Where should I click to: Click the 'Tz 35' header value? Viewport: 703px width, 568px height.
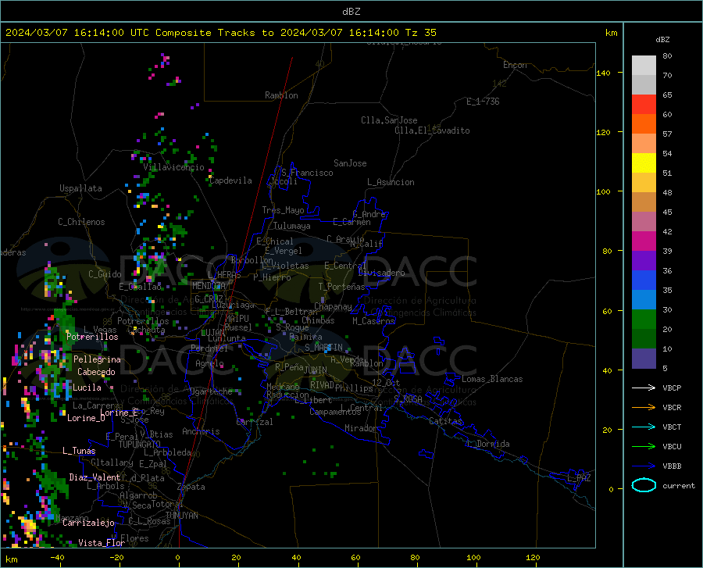420,33
